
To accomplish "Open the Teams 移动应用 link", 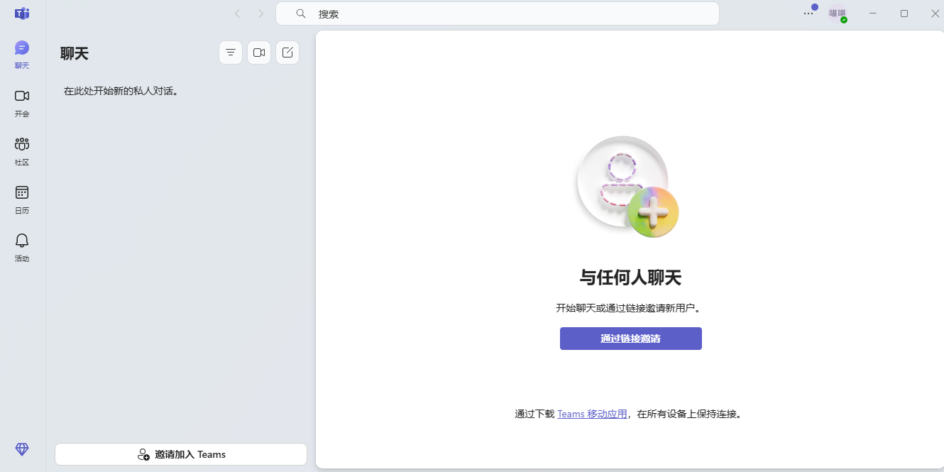I will [592, 414].
